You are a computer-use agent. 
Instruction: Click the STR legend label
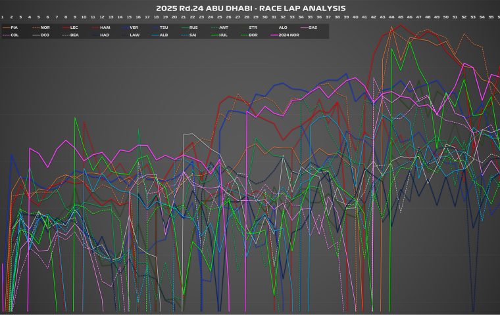coord(253,28)
